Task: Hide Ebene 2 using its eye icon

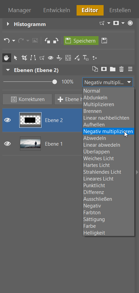Action: pos(7,120)
